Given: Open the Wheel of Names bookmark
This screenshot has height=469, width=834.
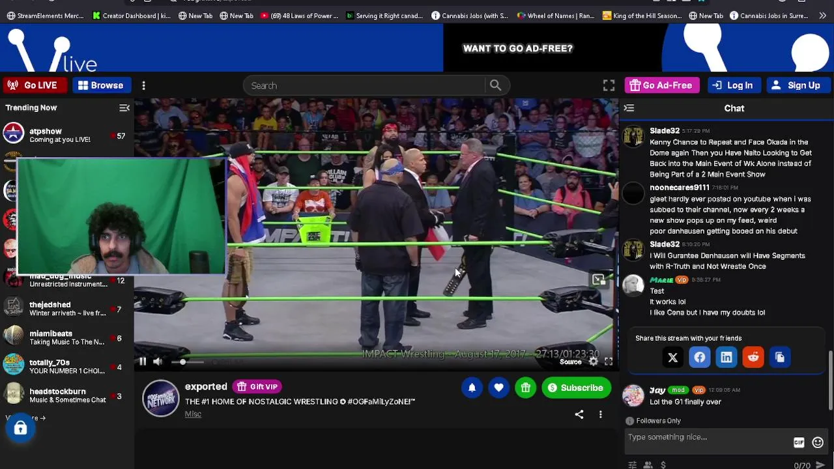Looking at the screenshot, I should point(556,16).
